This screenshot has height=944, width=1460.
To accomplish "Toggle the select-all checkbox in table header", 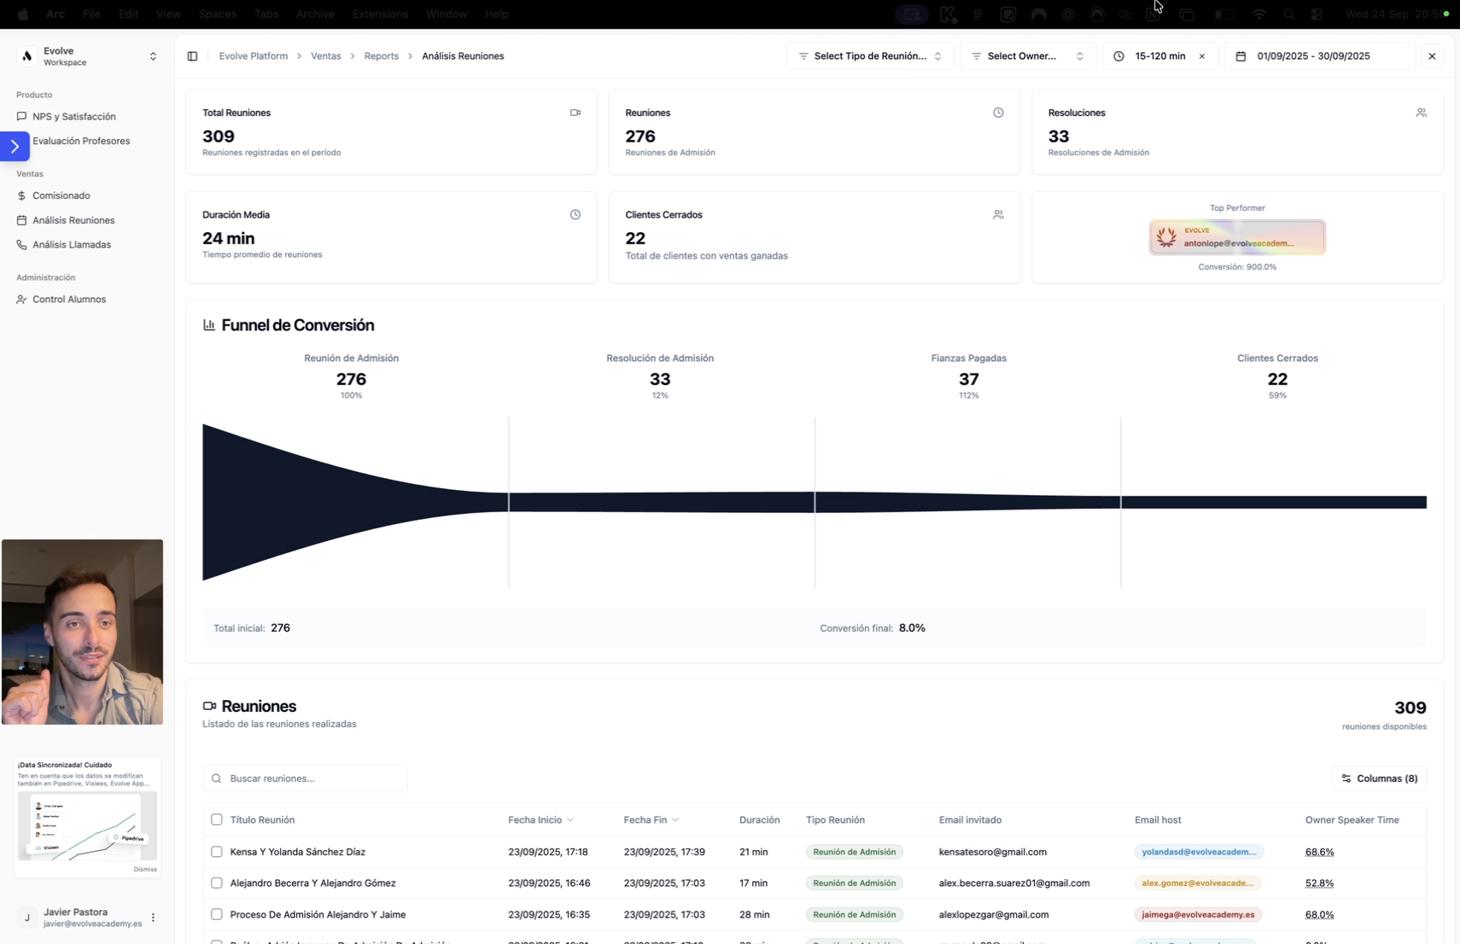I will click(x=217, y=819).
